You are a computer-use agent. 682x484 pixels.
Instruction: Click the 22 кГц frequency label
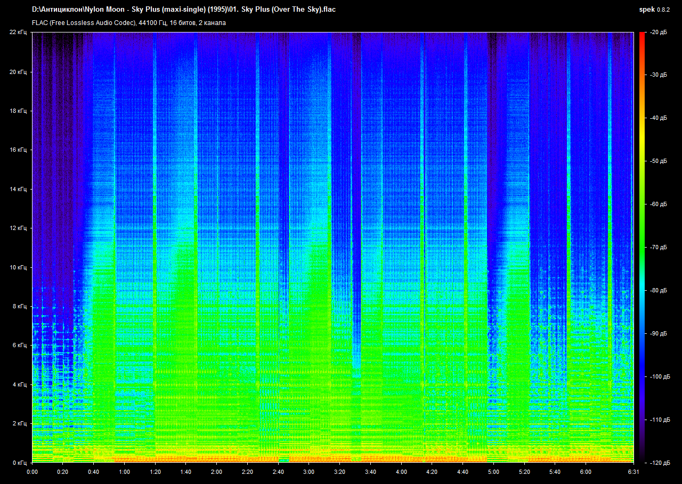[18, 32]
